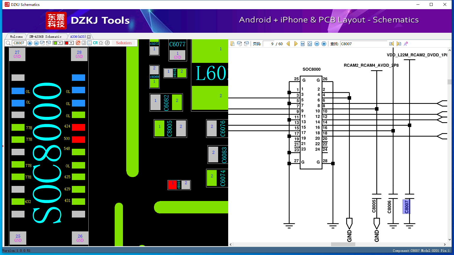Viewport: 454px width, 255px height.
Task: Open the green color dropdown arrow
Action: click(x=60, y=43)
